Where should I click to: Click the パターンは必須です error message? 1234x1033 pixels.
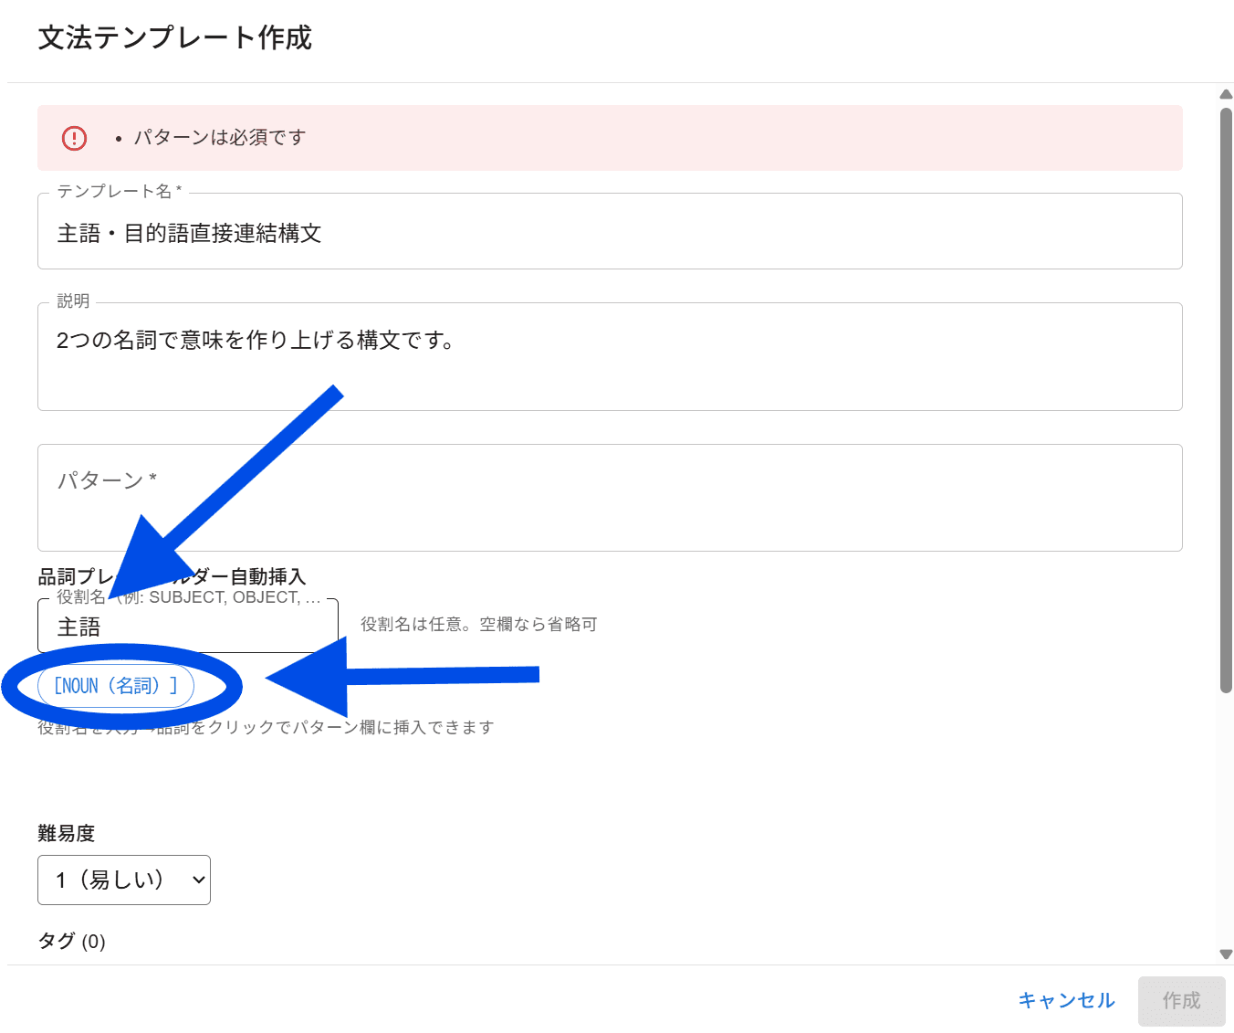tap(220, 138)
